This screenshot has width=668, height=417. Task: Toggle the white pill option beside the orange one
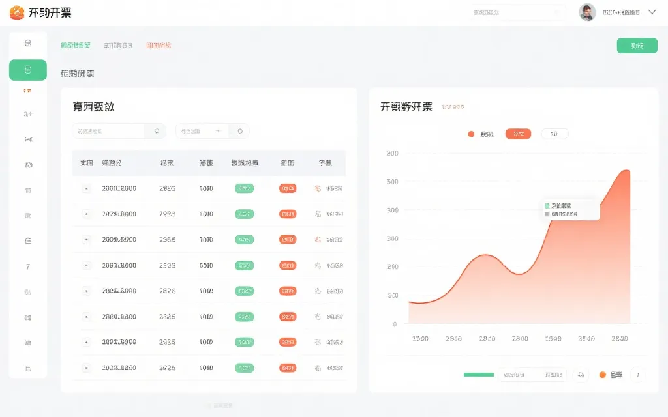pos(554,134)
